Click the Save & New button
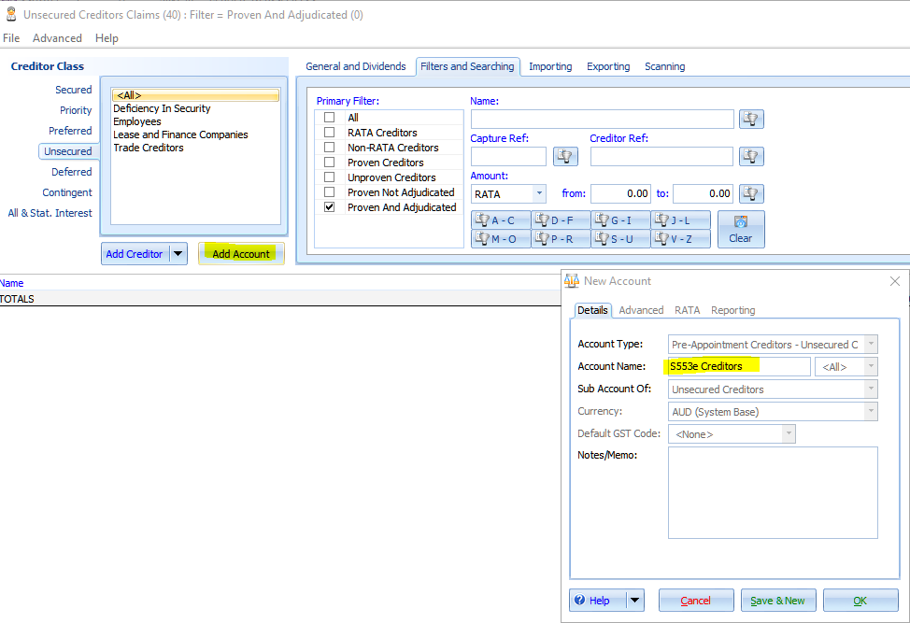Image resolution: width=910 pixels, height=623 pixels. point(778,601)
